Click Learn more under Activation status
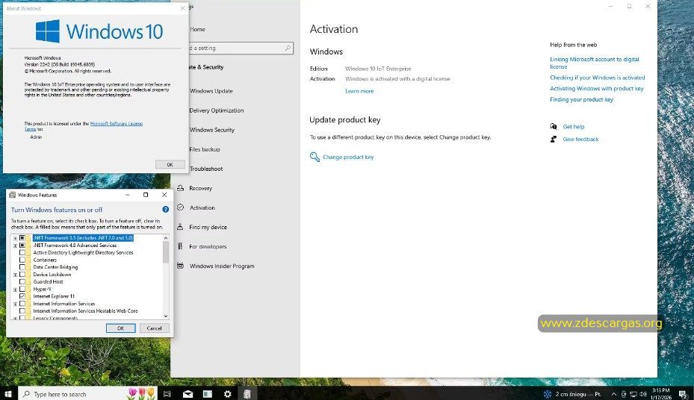The width and height of the screenshot is (694, 400). (x=359, y=91)
